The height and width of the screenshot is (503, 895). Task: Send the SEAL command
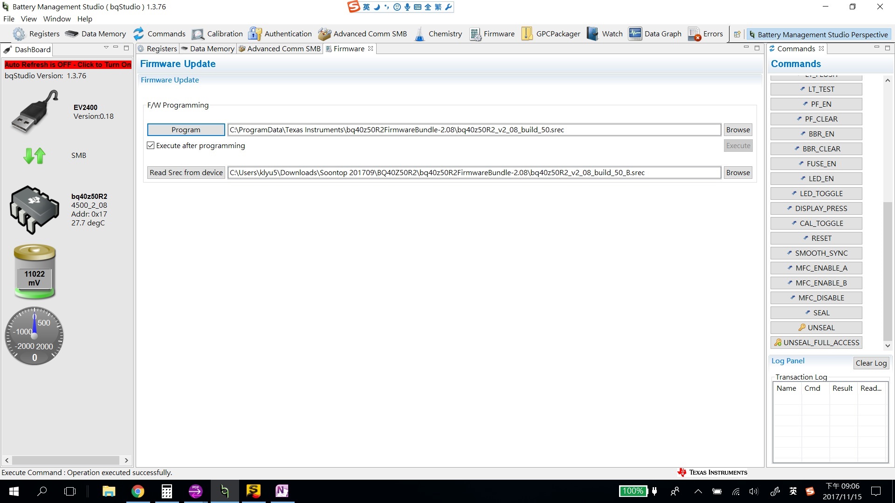[816, 313]
